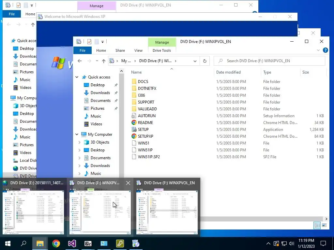Select the VALUEADD folder icon
The width and height of the screenshot is (334, 250).
[x=134, y=109]
